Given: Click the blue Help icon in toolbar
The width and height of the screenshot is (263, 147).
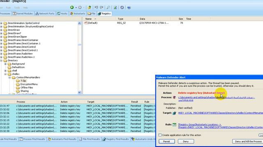Looking at the screenshot, I should point(129,7).
